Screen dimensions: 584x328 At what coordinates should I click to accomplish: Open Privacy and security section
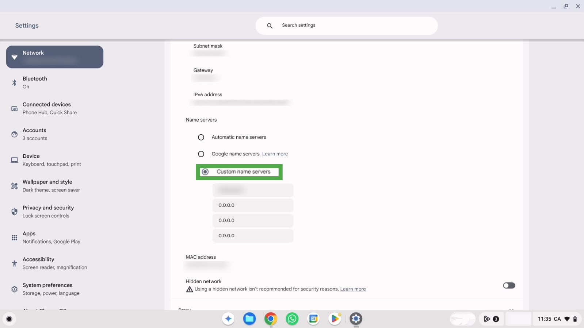55,212
